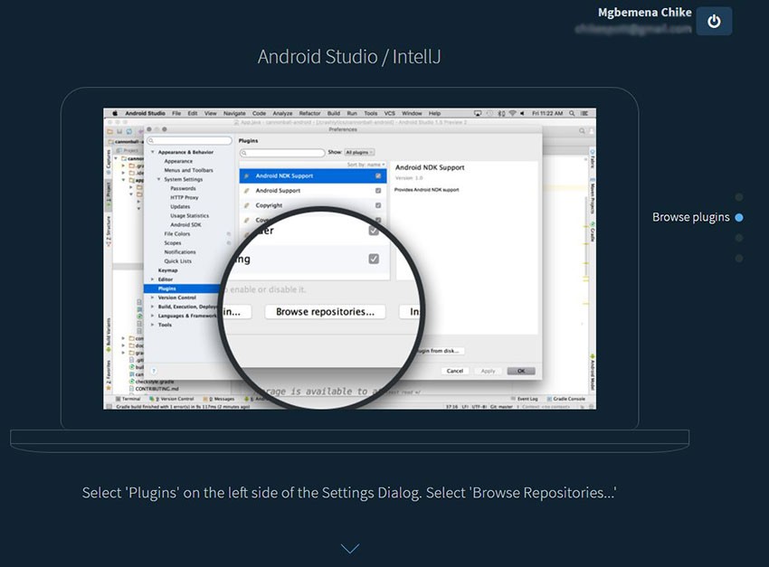The image size is (769, 567).
Task: Click the plugins search field
Action: [x=282, y=153]
